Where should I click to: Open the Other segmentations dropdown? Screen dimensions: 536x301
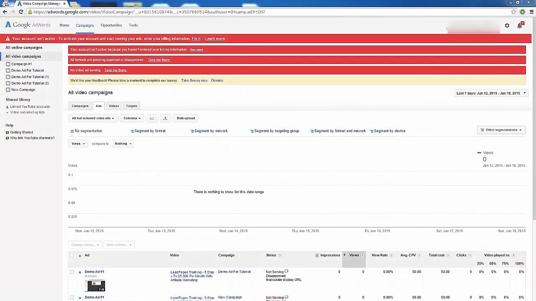tap(501, 130)
